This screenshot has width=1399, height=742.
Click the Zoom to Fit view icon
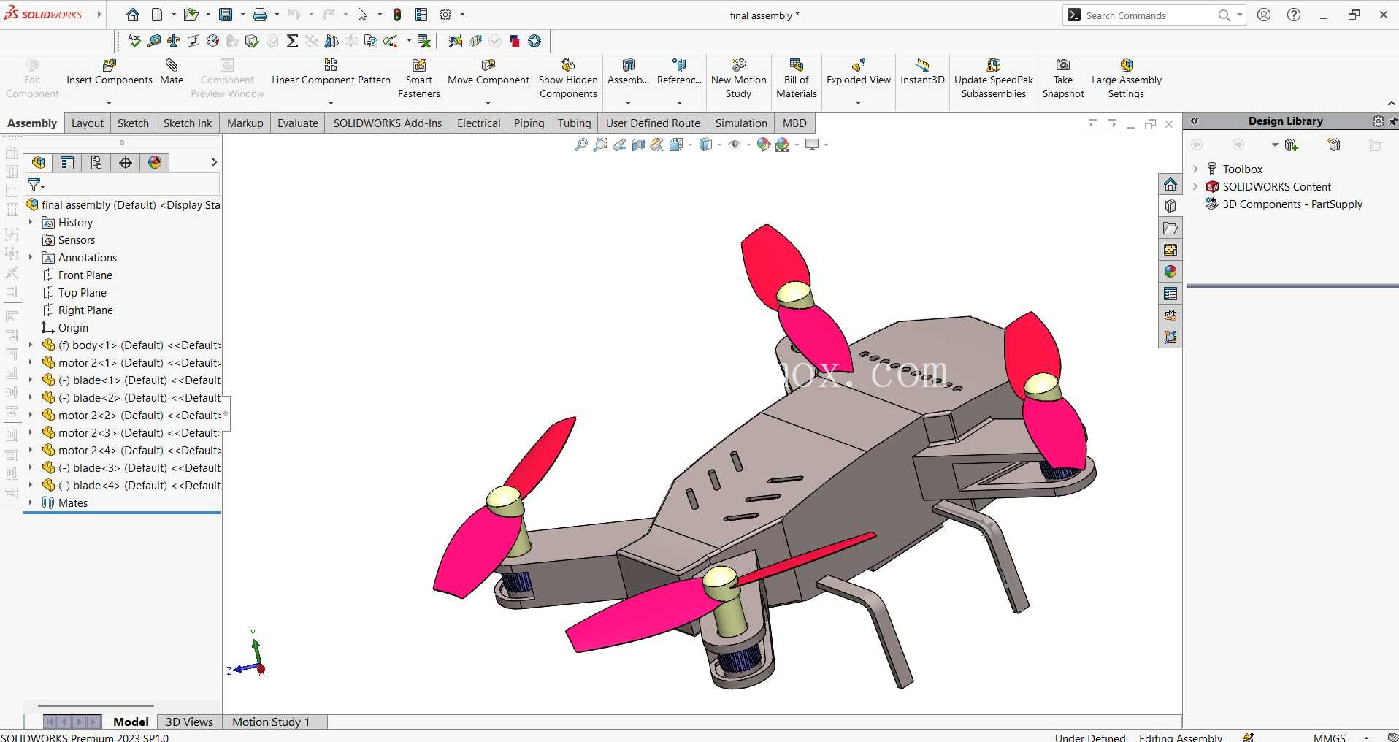(x=581, y=145)
